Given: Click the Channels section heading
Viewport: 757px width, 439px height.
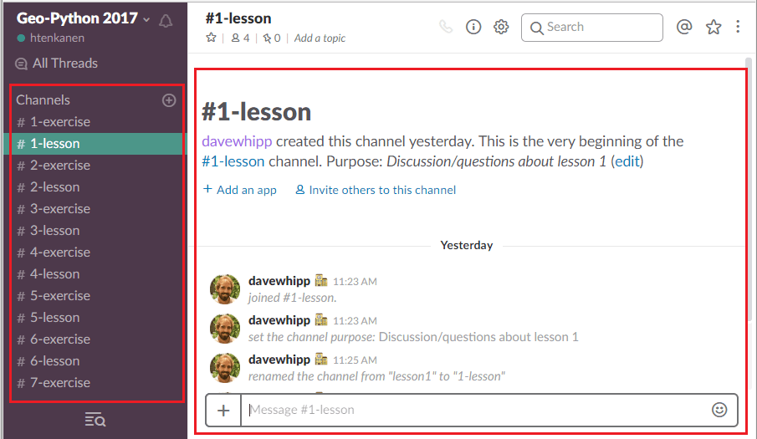Looking at the screenshot, I should (x=43, y=100).
